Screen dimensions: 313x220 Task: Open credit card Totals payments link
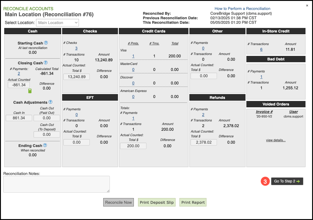tap(133, 118)
